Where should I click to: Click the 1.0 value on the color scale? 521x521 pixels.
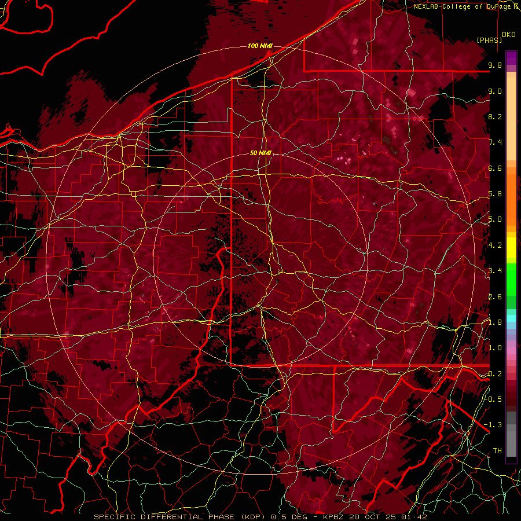(495, 348)
